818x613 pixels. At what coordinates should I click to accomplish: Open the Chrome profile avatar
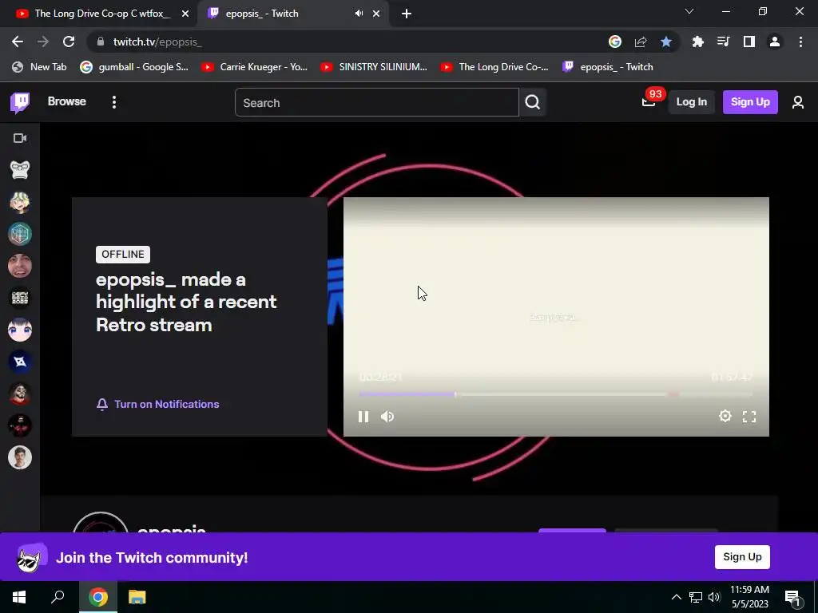775,42
